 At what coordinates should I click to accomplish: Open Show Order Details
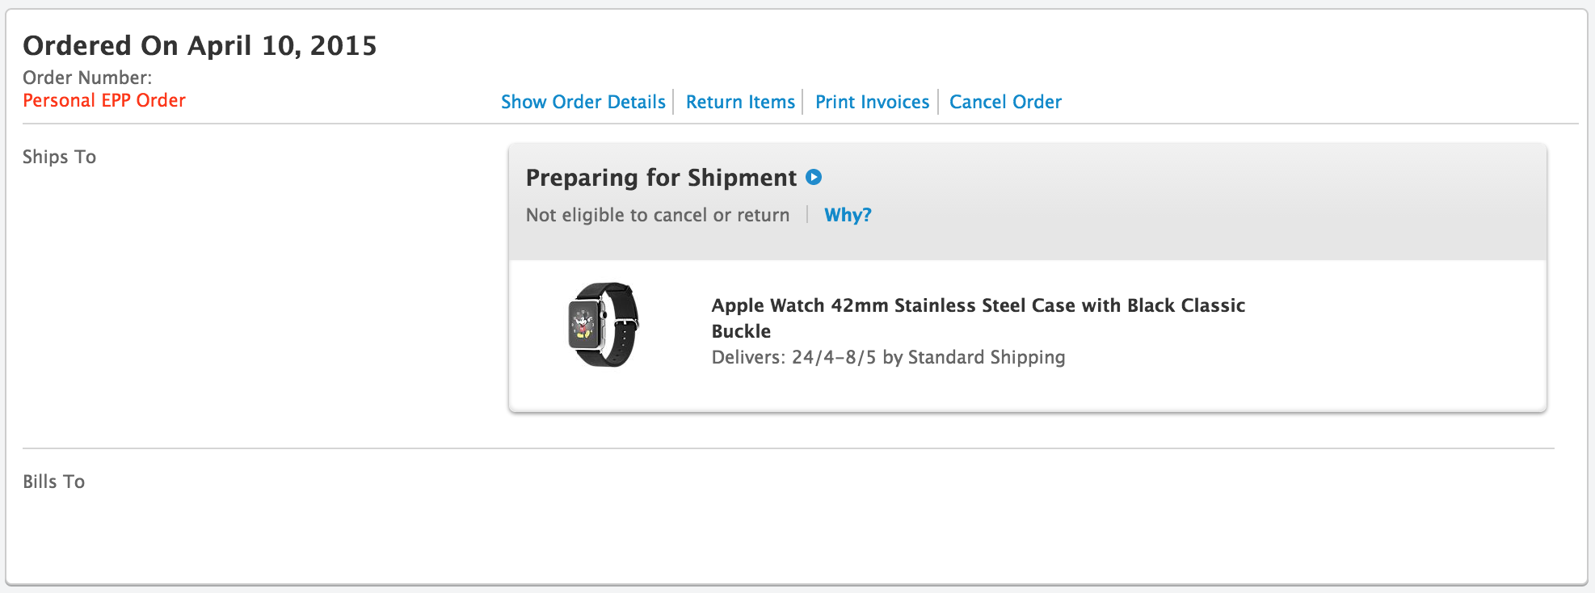point(583,102)
